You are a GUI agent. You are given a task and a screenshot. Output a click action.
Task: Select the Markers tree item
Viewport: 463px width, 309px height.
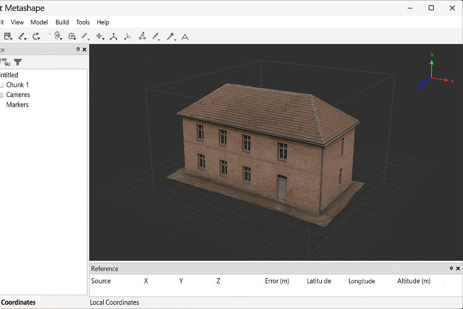click(x=17, y=105)
